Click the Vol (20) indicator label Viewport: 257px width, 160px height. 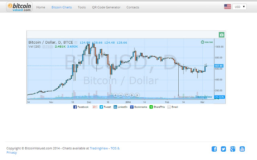(x=35, y=46)
